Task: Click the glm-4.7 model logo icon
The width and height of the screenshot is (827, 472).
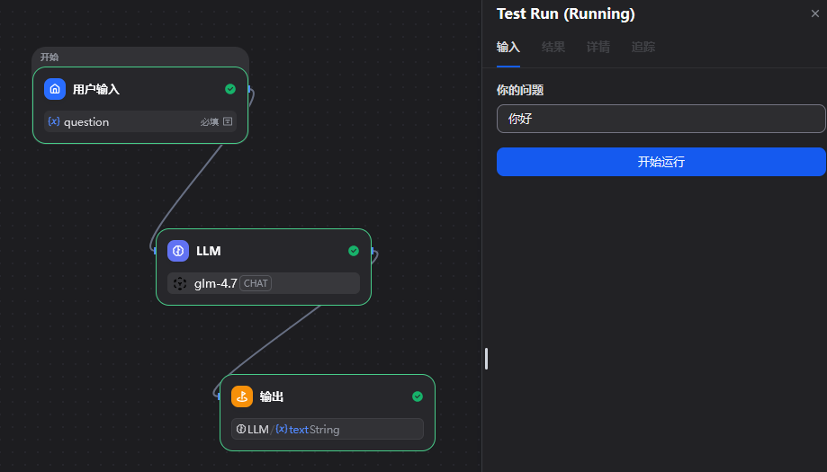Action: click(180, 283)
